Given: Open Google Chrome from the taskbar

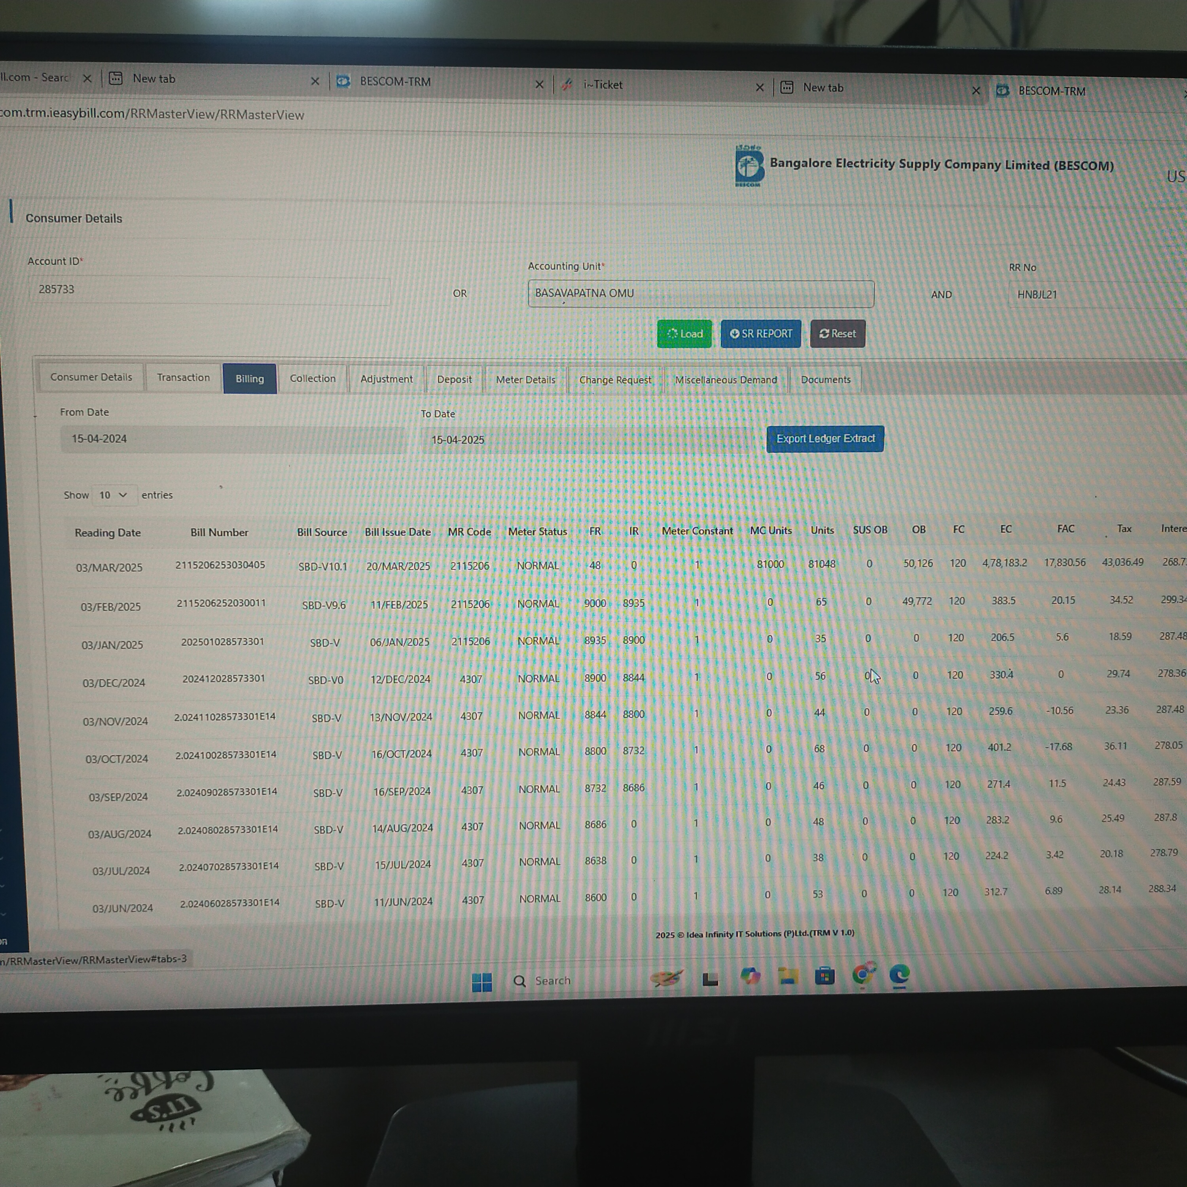Looking at the screenshot, I should [x=863, y=975].
